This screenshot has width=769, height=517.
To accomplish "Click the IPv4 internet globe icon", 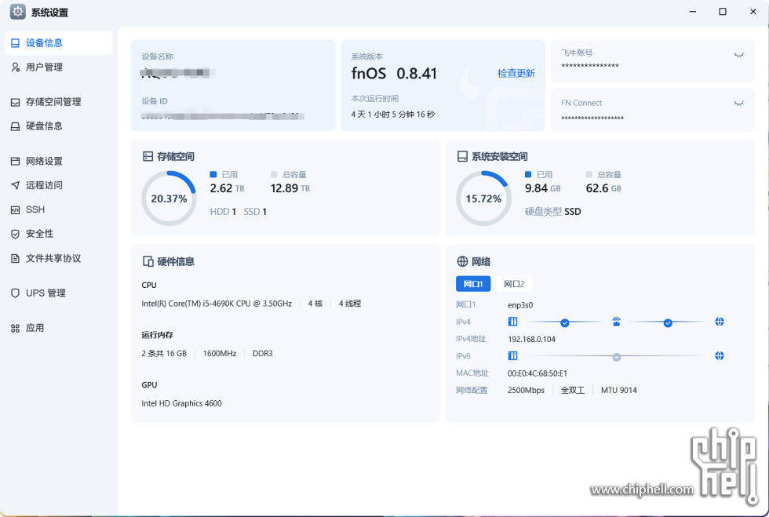I will pos(720,322).
